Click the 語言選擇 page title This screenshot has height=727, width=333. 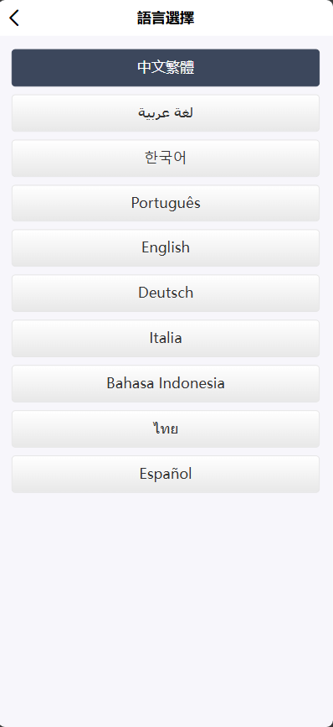[x=166, y=18]
